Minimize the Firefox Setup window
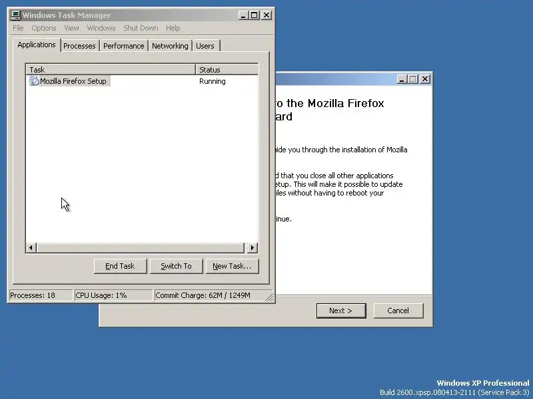Image resolution: width=533 pixels, height=399 pixels. point(402,79)
